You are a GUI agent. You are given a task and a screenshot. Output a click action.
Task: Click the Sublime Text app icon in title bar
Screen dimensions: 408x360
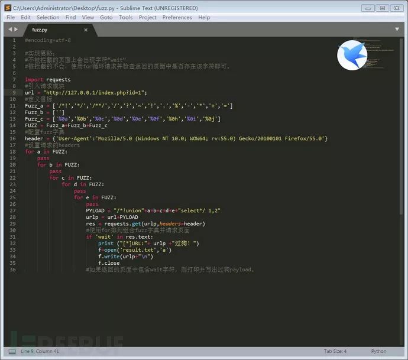pyautogui.click(x=7, y=8)
